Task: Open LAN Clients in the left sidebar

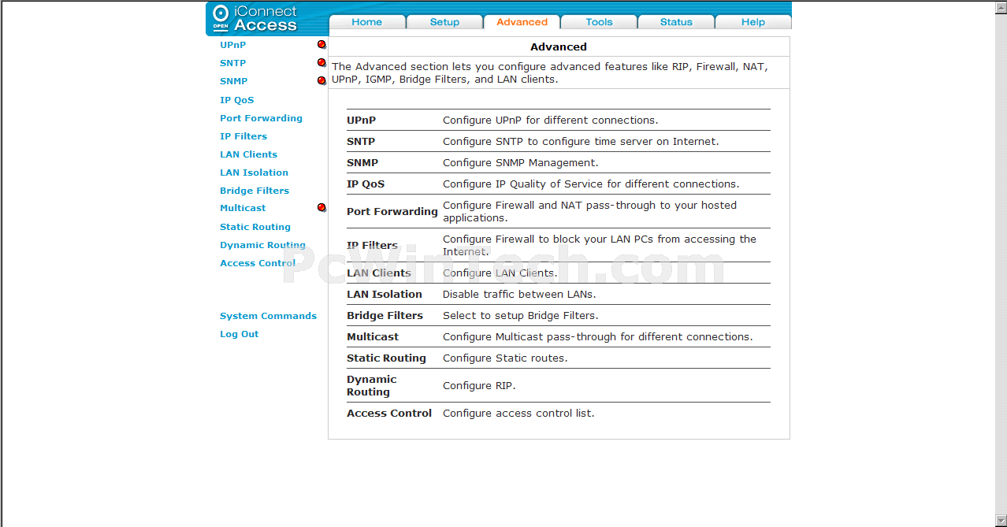Action: pos(249,154)
